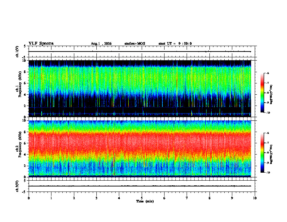Click time axis tick label '1'
This screenshot has width=287, height=222.
[51, 198]
